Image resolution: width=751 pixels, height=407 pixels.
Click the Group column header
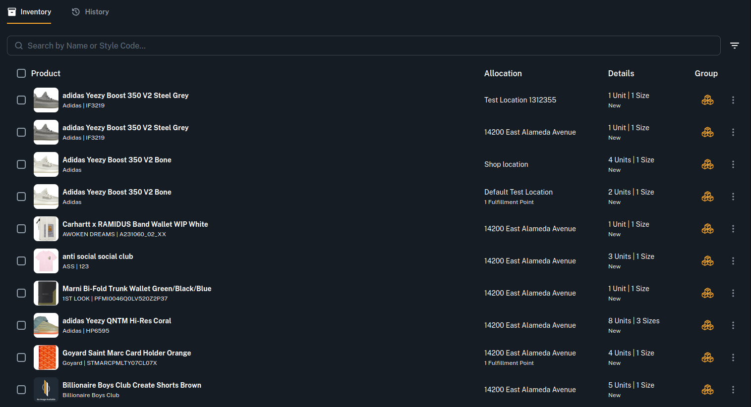tap(706, 73)
